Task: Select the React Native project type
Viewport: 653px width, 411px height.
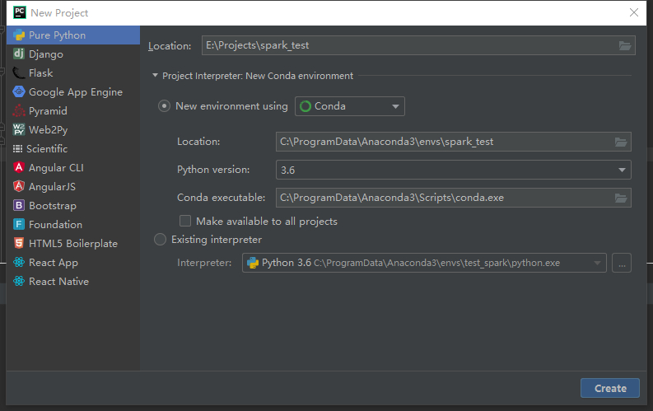Action: 73,282
